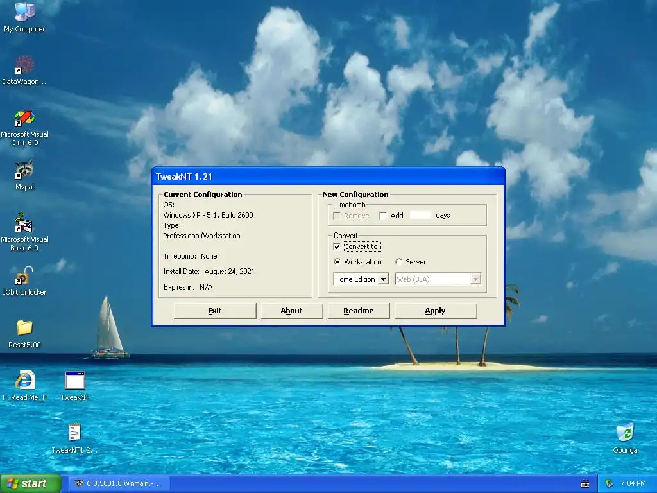Open the My Computer desktop icon
This screenshot has width=657, height=493.
24,17
